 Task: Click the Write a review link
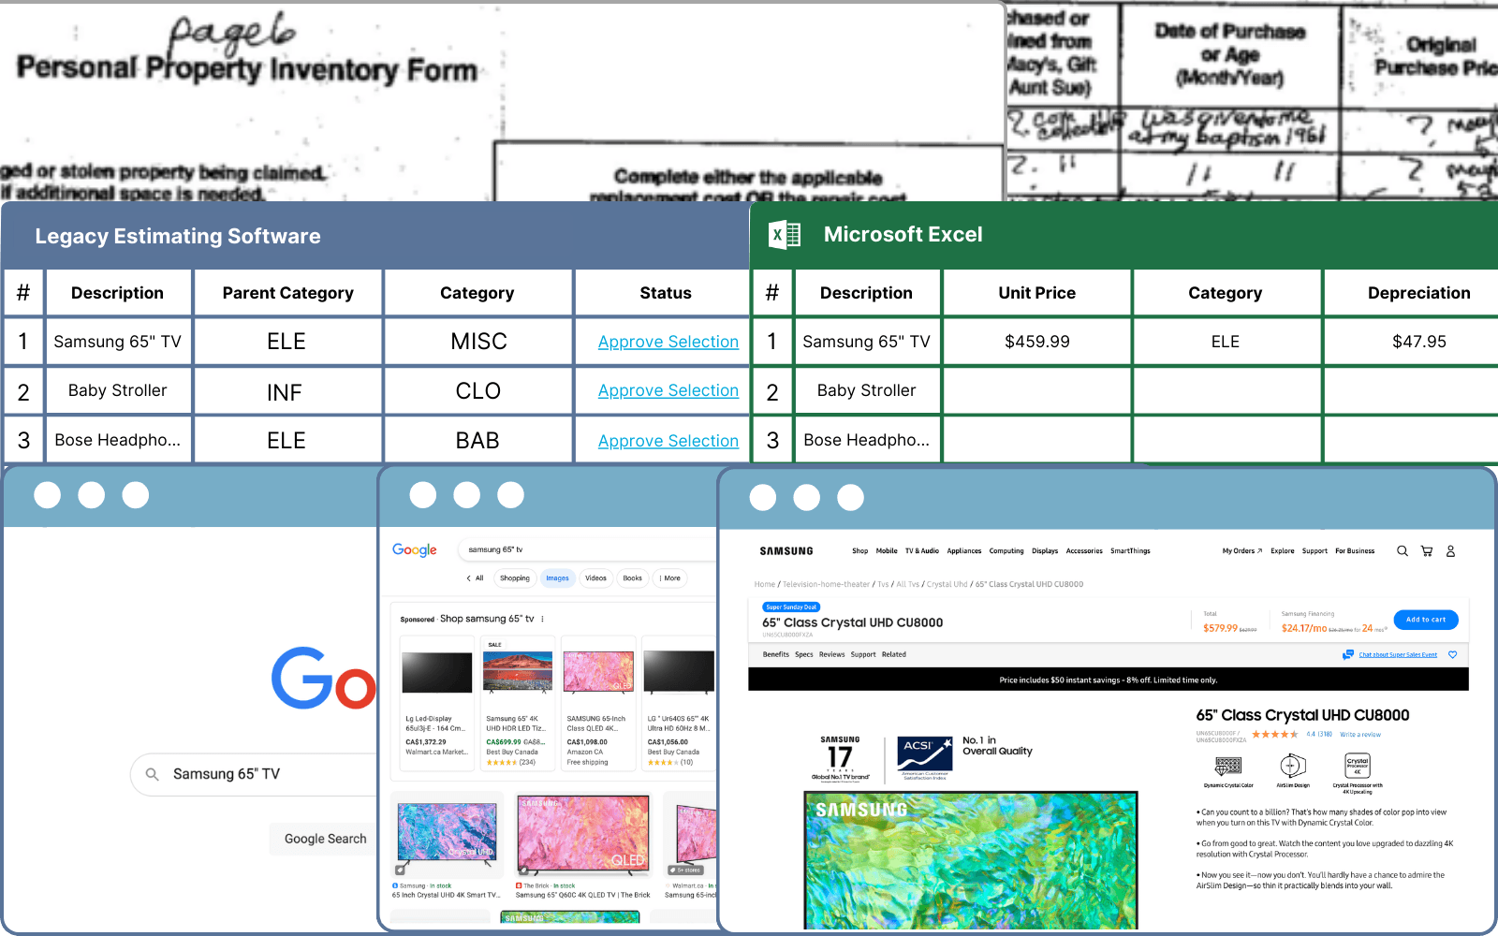(1360, 735)
